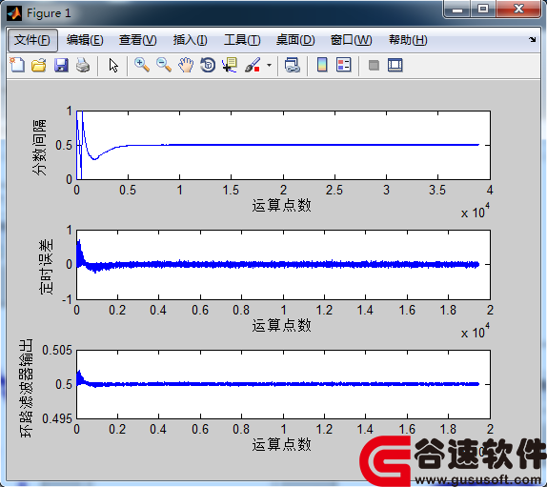Open the 窗口(W) menu
Image resolution: width=547 pixels, height=487 pixels.
click(351, 40)
